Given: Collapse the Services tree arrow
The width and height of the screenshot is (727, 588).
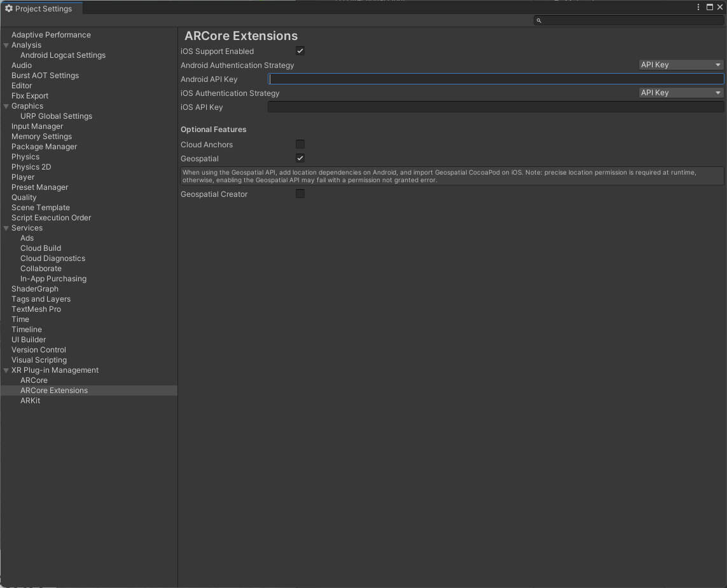Looking at the screenshot, I should click(6, 228).
